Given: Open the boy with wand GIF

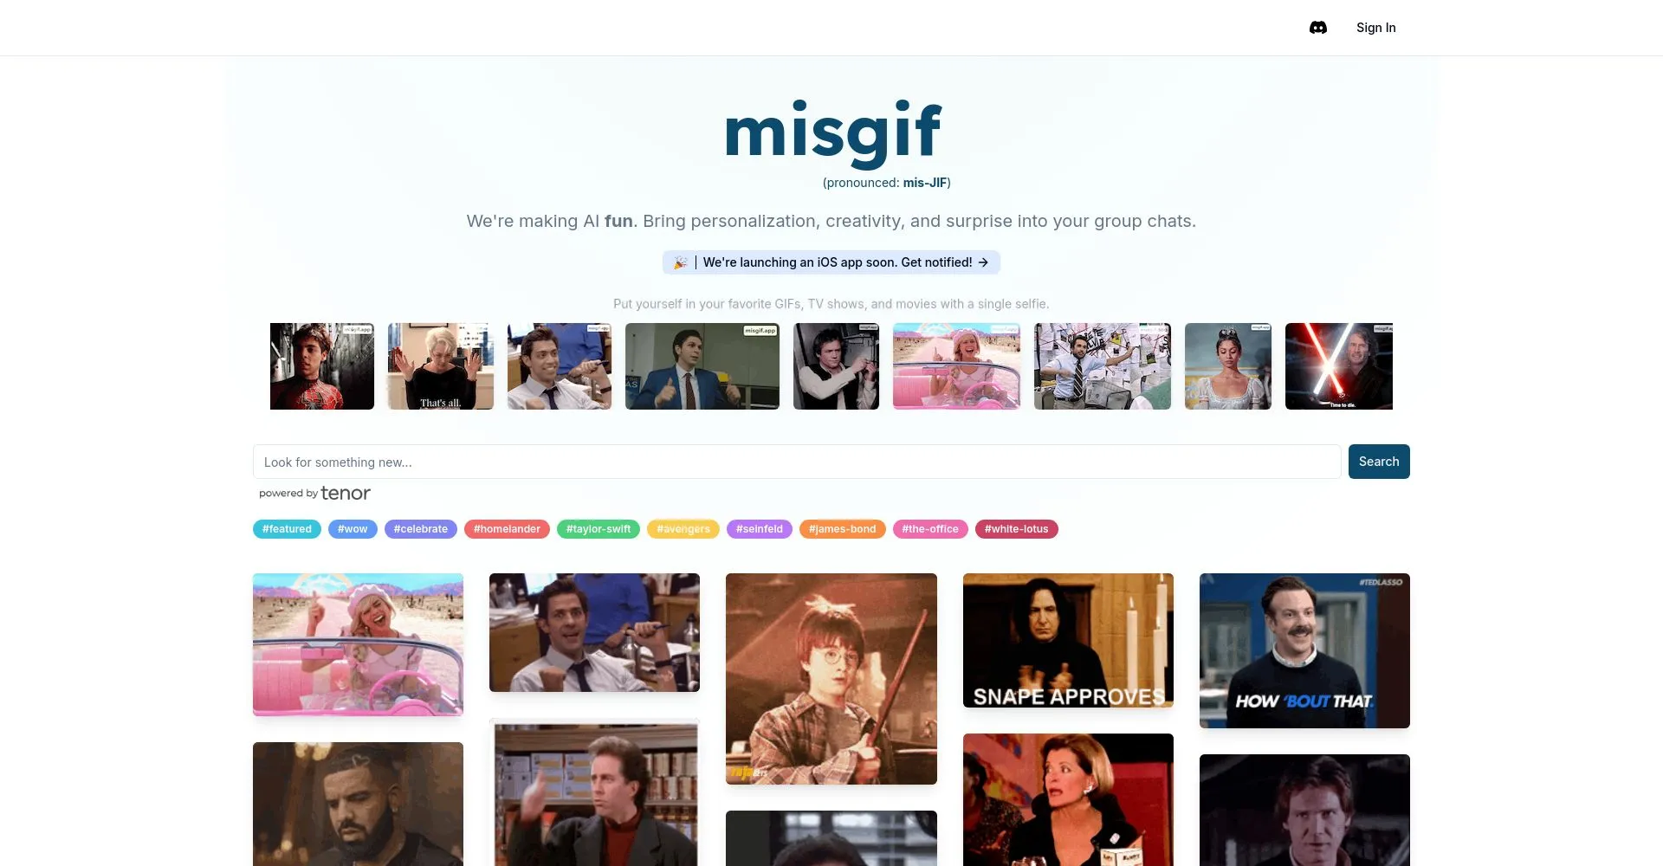Looking at the screenshot, I should coord(831,679).
